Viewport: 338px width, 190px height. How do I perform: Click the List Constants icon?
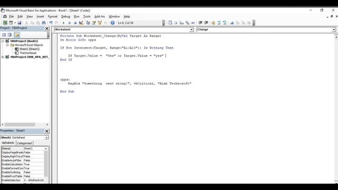176,23
